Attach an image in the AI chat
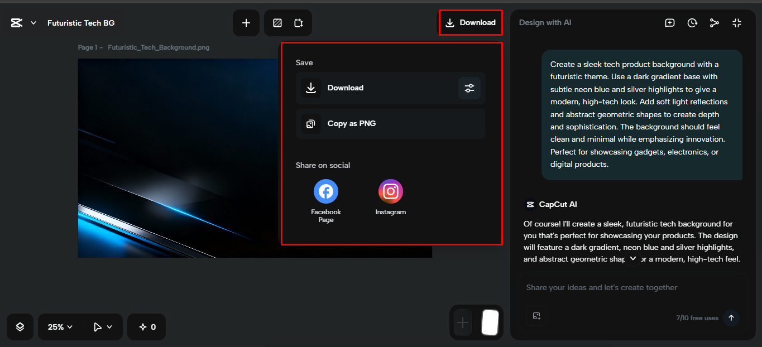The height and width of the screenshot is (347, 762). [536, 316]
